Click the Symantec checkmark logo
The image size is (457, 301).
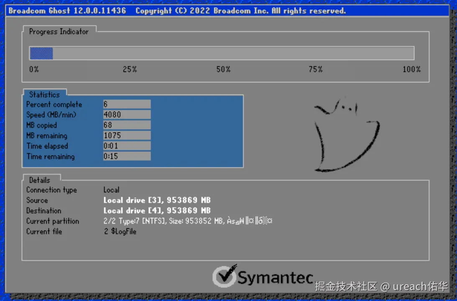click(x=225, y=277)
